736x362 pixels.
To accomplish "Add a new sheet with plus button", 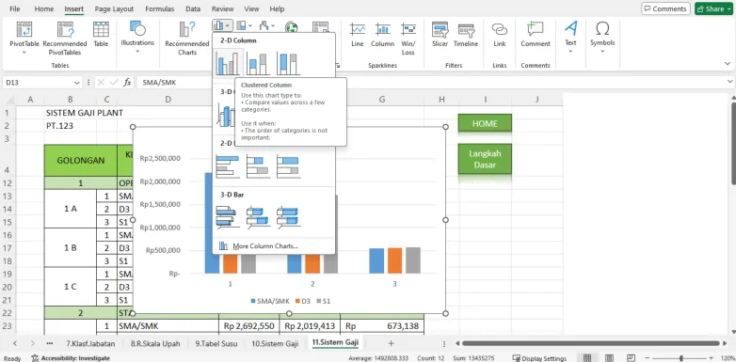I will point(391,343).
